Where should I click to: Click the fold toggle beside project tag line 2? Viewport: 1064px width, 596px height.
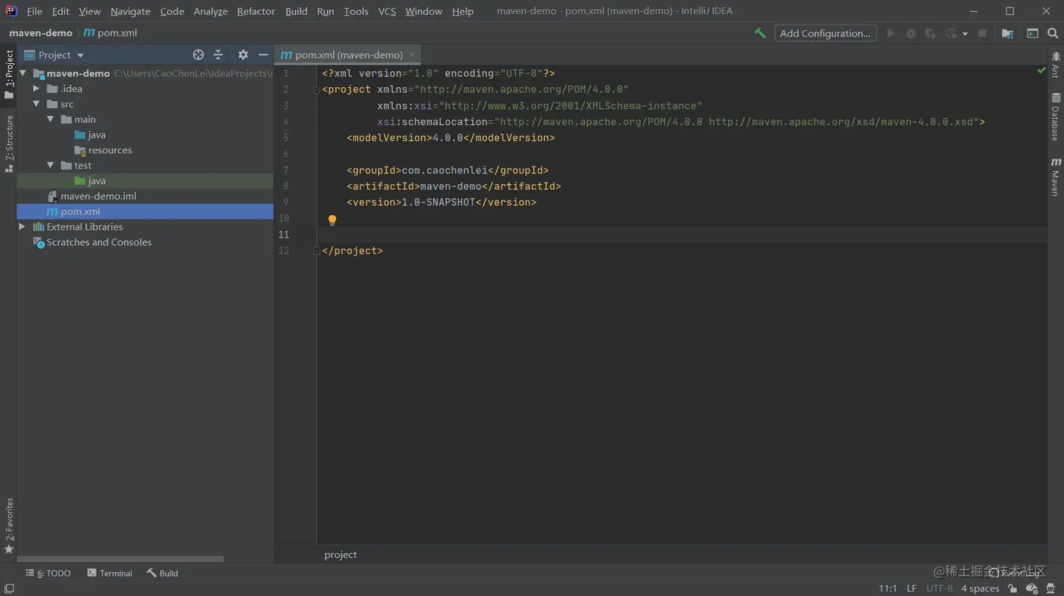point(316,90)
